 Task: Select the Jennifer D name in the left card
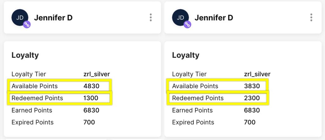pyautogui.click(x=53, y=18)
